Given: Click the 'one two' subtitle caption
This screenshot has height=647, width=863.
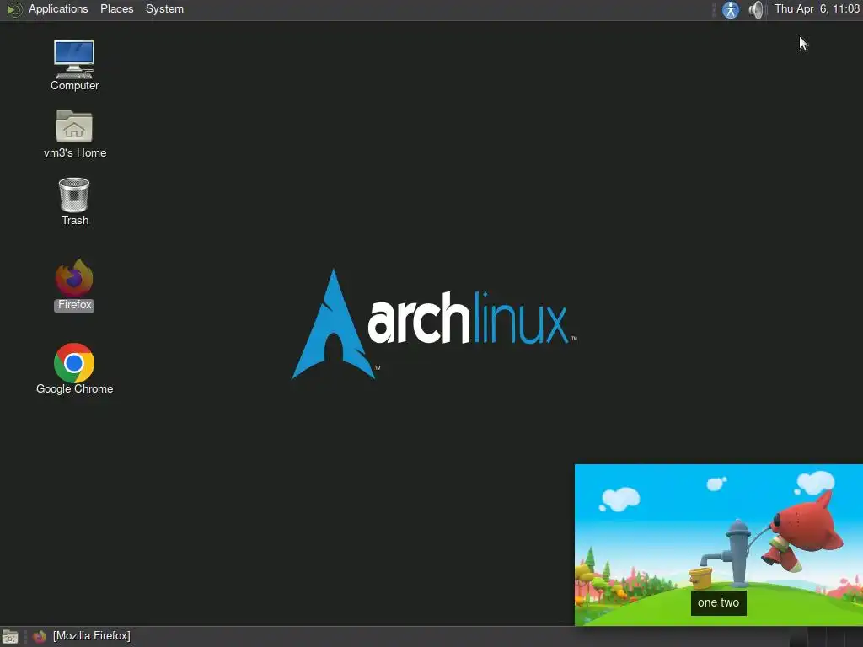Looking at the screenshot, I should [x=718, y=603].
